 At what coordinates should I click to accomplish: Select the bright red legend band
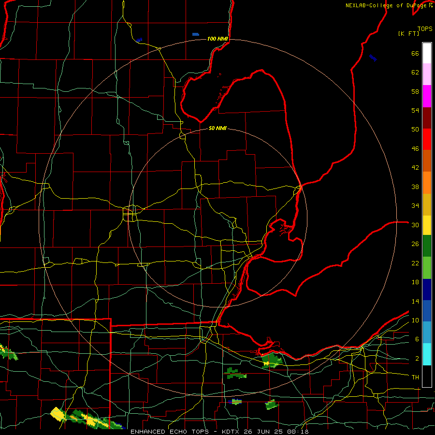(427, 139)
